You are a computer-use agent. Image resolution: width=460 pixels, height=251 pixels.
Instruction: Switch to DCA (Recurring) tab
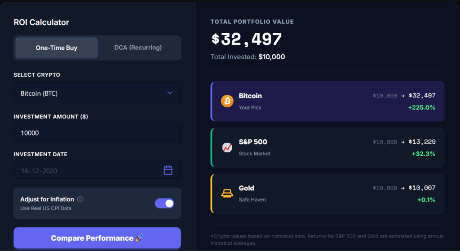pos(138,48)
